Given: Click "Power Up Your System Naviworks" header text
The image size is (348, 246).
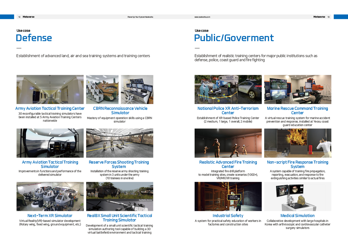Looking at the screenshot, I should (x=140, y=17).
